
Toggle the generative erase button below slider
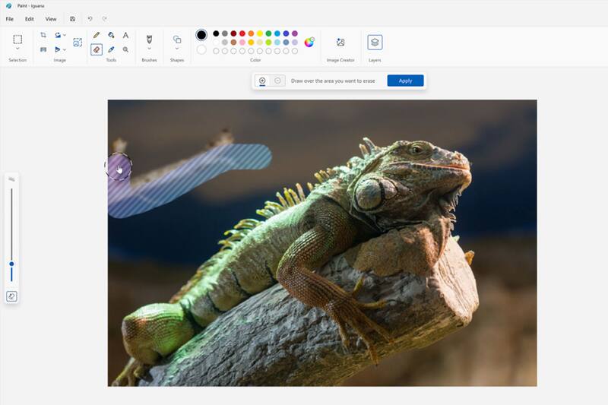pyautogui.click(x=11, y=296)
